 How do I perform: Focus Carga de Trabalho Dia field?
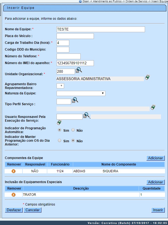(x=63, y=43)
